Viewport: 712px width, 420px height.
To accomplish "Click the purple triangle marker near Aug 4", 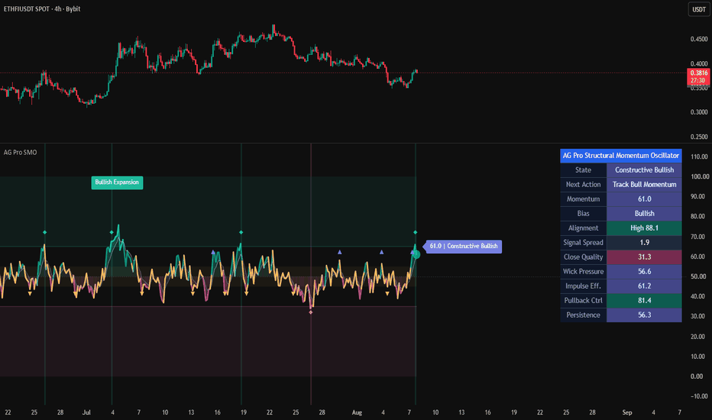I will pos(381,252).
